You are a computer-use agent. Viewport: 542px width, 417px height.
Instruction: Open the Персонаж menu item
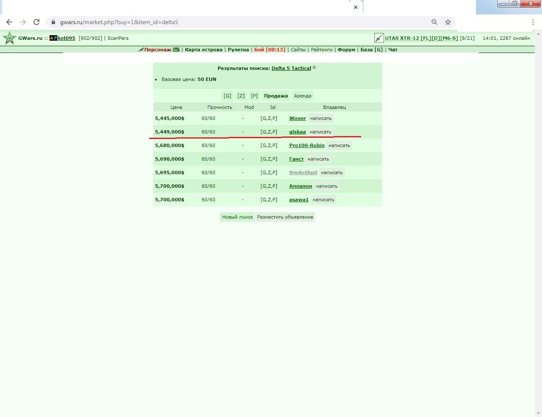coord(158,50)
